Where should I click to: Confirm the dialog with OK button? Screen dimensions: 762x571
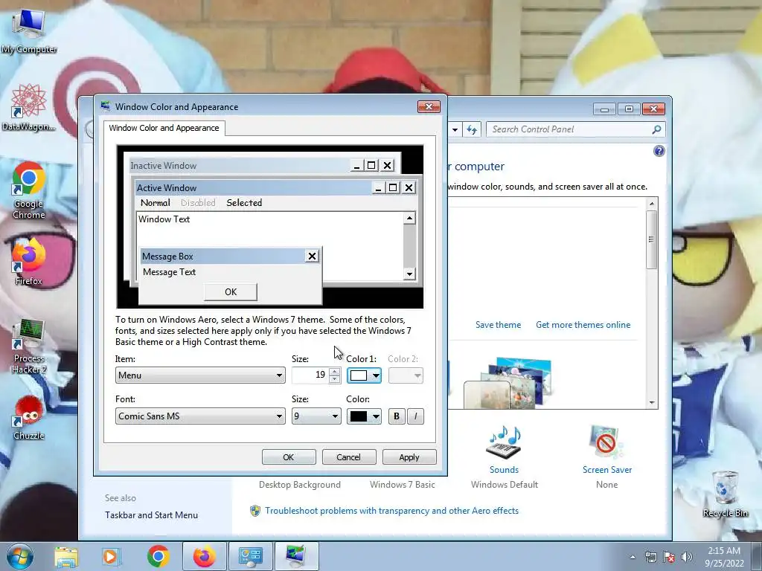[289, 457]
